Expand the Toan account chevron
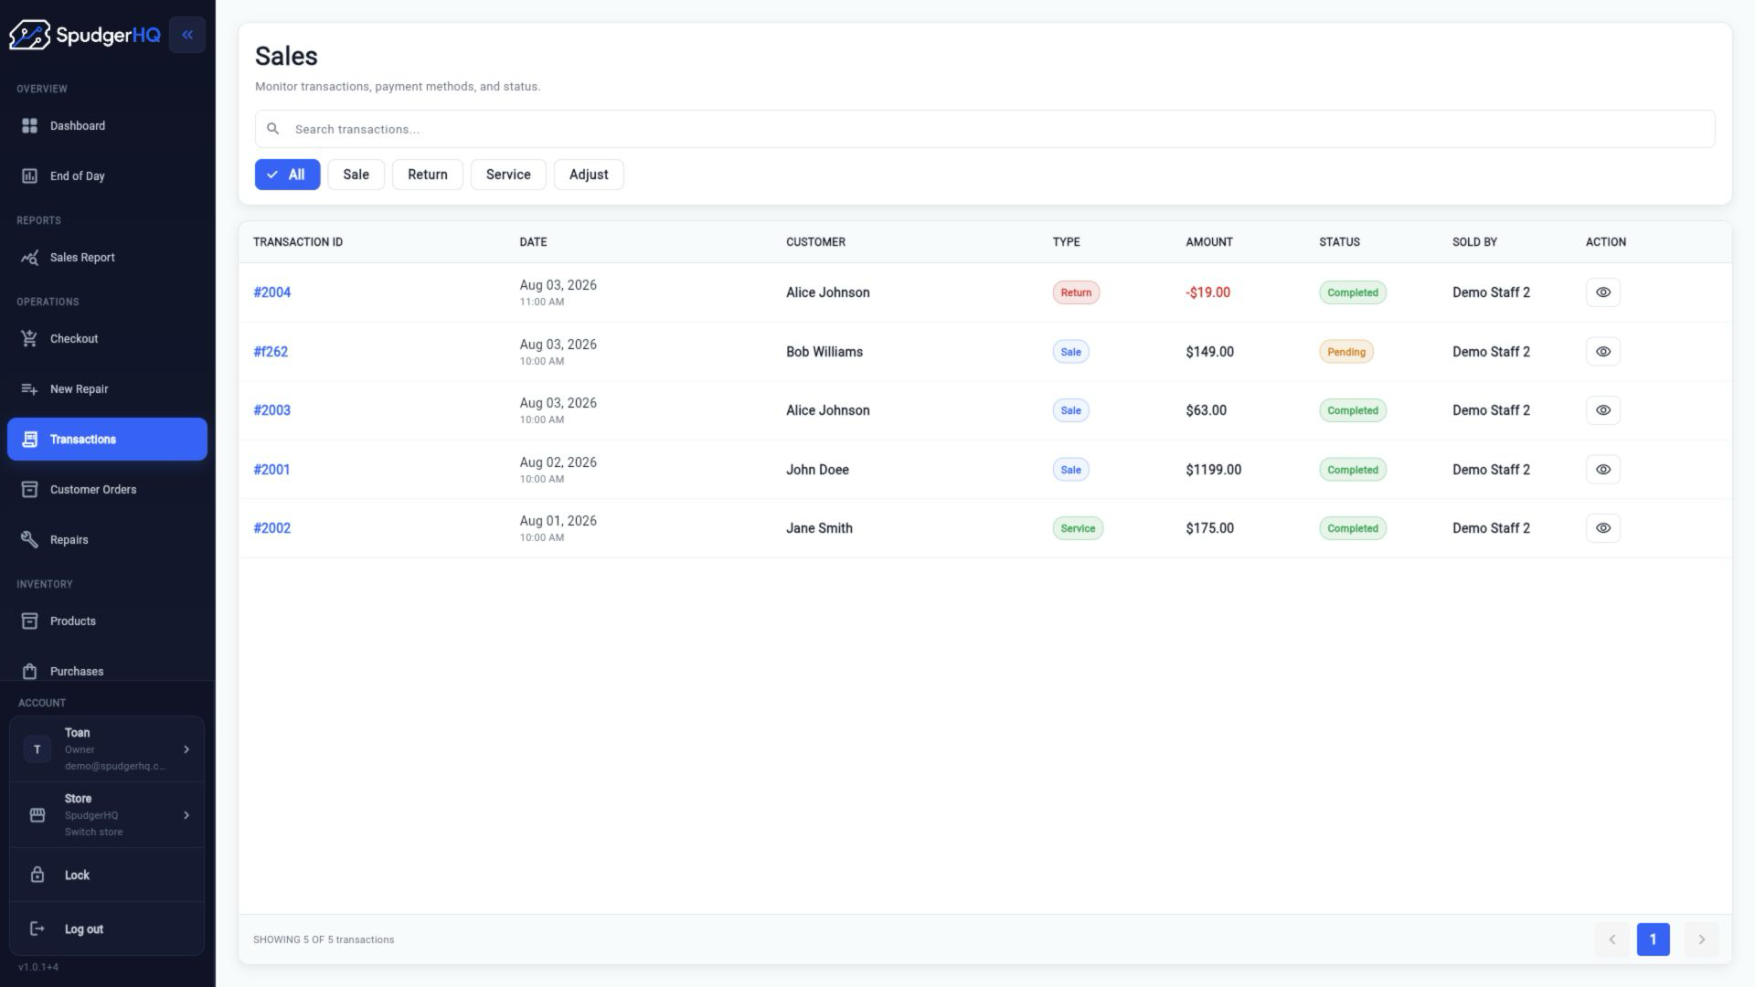Screen dimensions: 1755x987 click(x=186, y=749)
